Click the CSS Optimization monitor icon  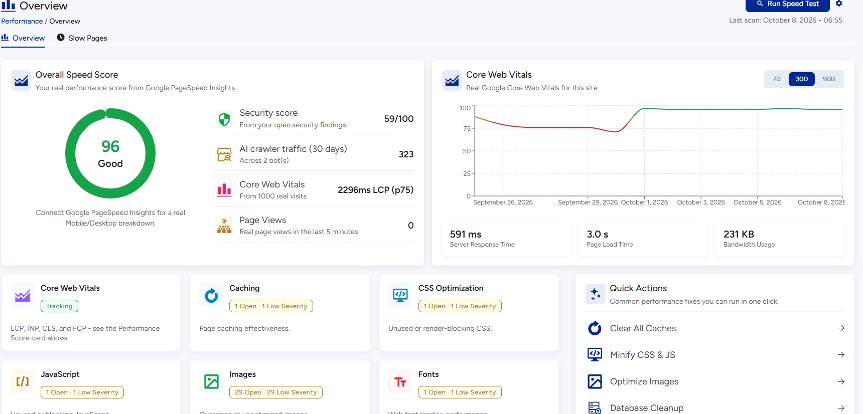400,296
